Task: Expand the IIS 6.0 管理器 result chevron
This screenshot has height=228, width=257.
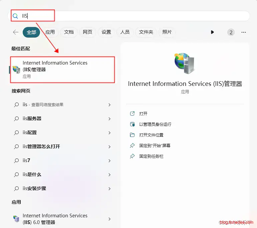Action: [109, 219]
